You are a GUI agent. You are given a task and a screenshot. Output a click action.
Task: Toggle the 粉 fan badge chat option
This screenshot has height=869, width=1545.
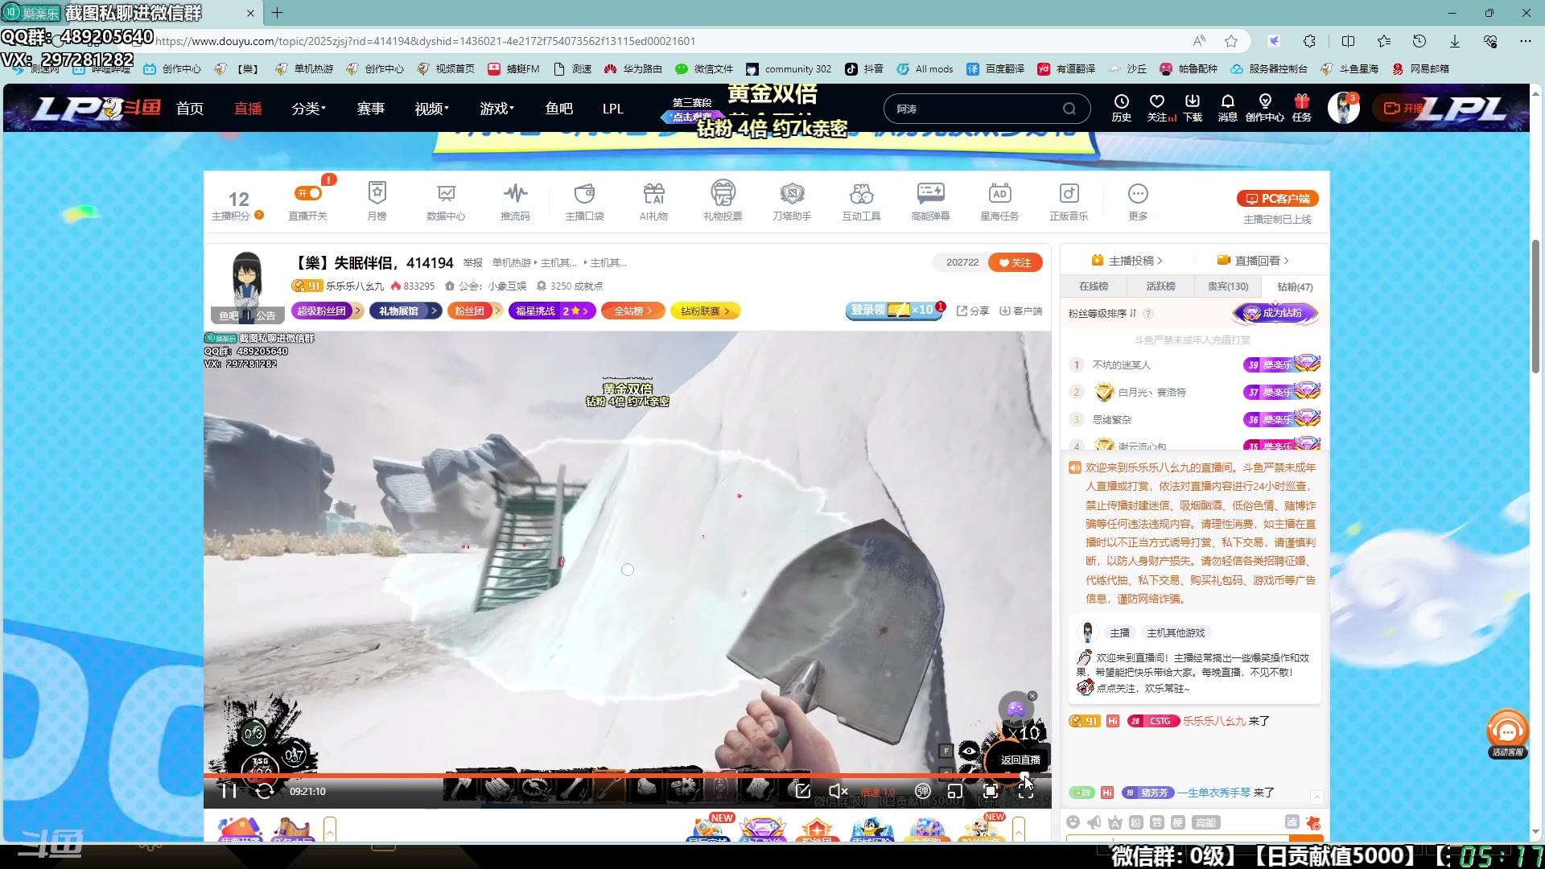[x=1135, y=822]
